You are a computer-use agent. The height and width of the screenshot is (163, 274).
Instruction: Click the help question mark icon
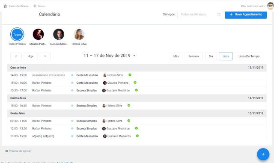7,151
